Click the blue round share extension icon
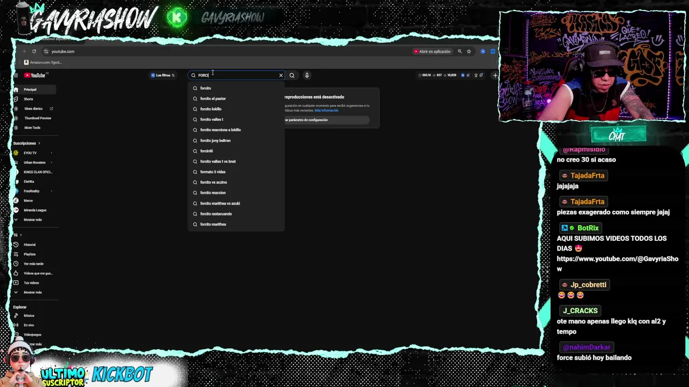 coord(483,52)
